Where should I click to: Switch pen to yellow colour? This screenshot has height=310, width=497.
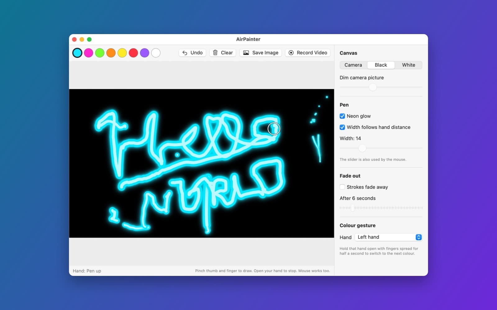pyautogui.click(x=122, y=53)
